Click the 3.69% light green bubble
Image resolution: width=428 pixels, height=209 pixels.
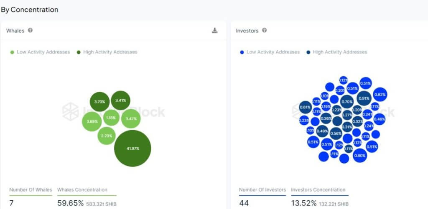[92, 121]
